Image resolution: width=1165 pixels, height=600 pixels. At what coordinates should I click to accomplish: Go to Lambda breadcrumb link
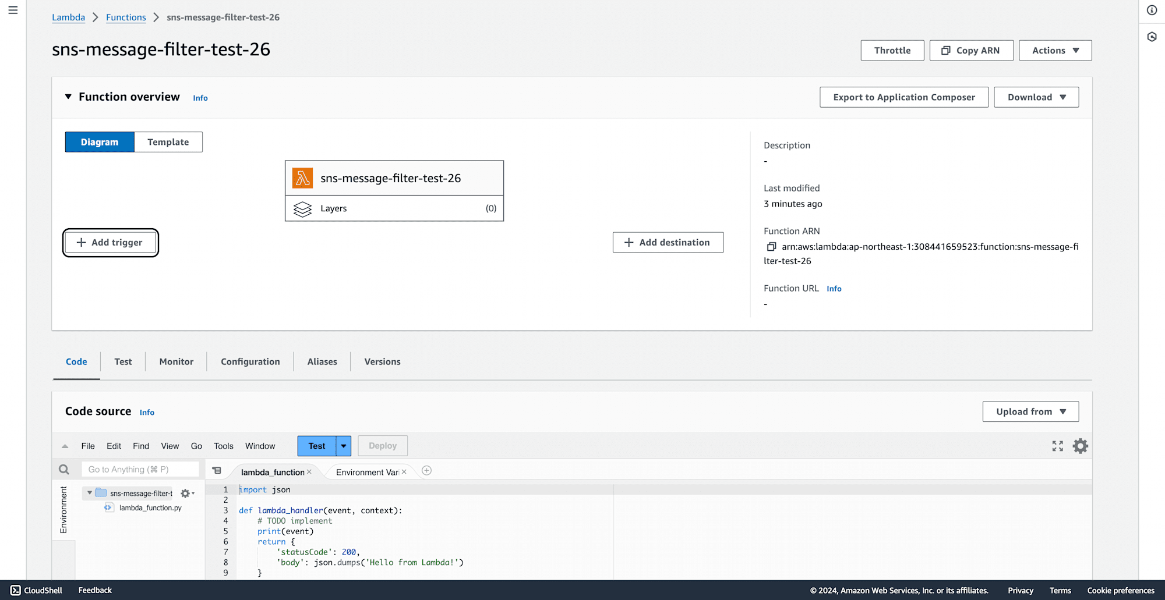point(68,17)
